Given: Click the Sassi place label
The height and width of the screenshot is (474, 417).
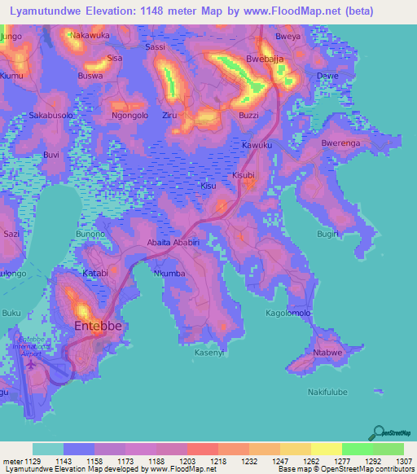Looking at the screenshot, I should (x=155, y=47).
